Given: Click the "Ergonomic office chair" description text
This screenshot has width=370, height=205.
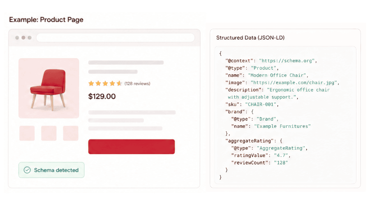Looking at the screenshot, I should [x=298, y=90].
